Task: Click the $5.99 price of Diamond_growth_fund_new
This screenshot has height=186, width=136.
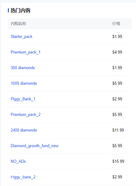Action: point(117,146)
